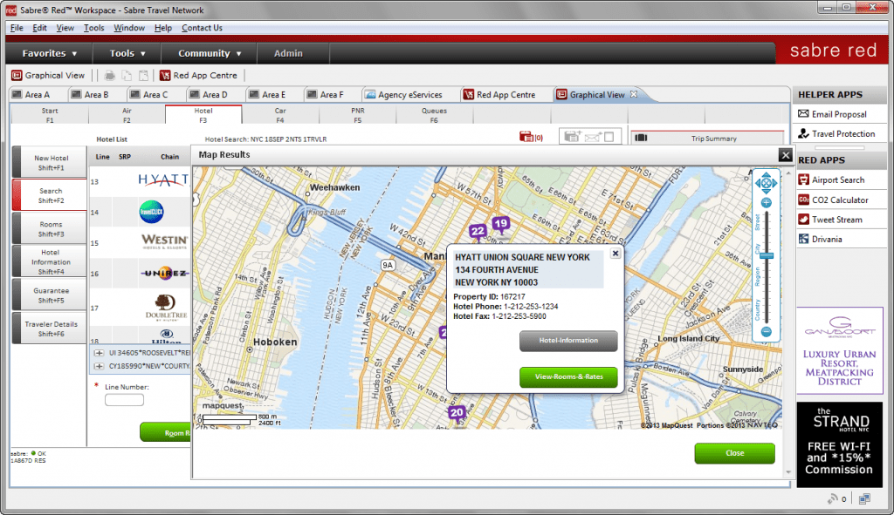894x515 pixels.
Task: Open the File menu
Action: tap(17, 28)
